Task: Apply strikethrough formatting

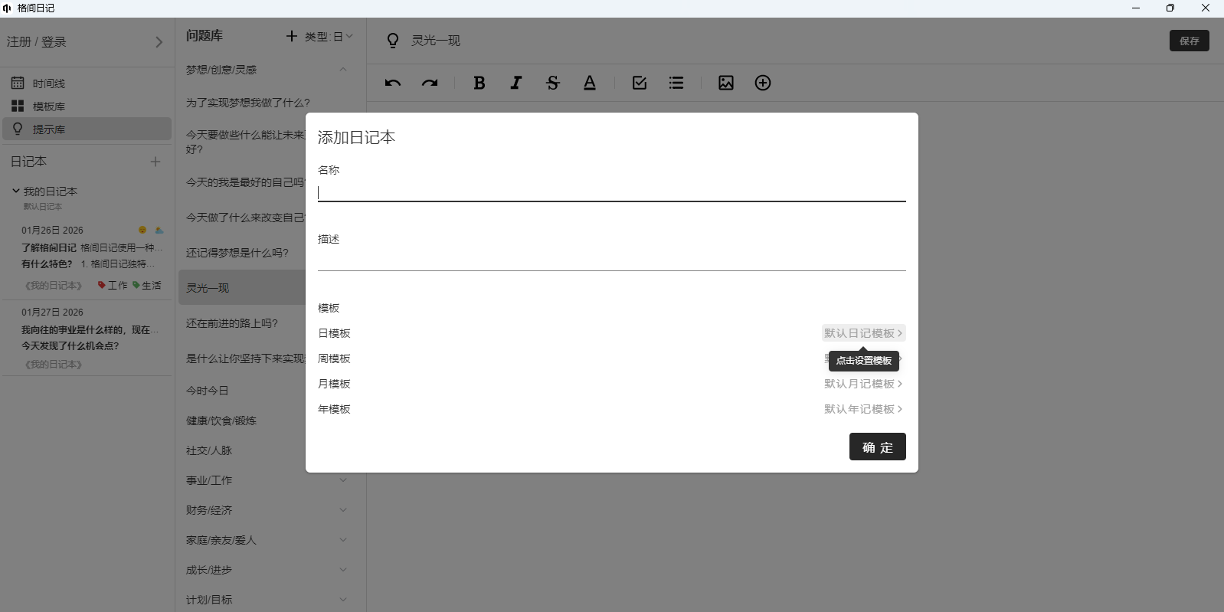Action: [x=553, y=83]
